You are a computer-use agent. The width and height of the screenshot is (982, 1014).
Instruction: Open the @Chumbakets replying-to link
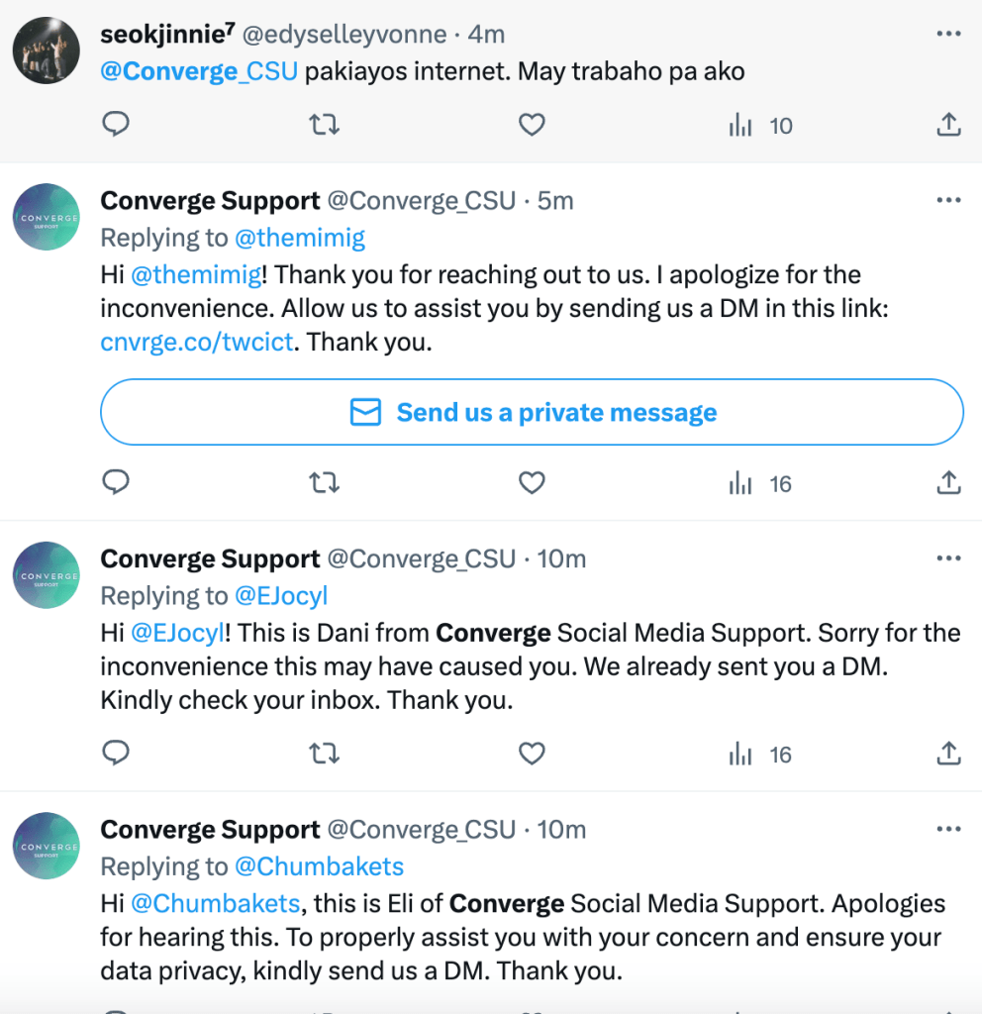(319, 866)
